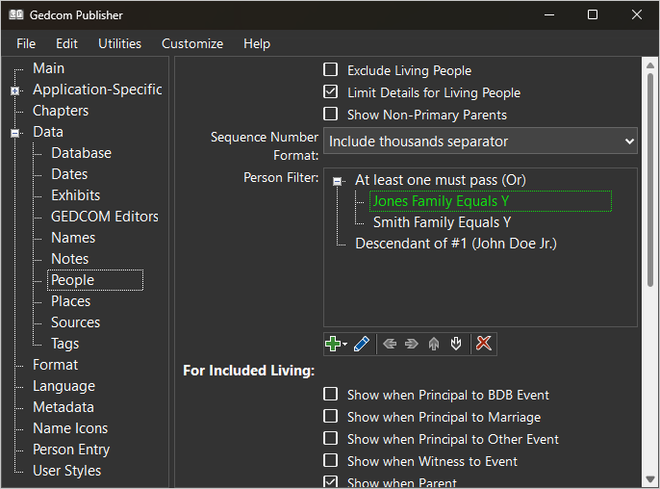Select Application-Specific in the tree
660x489 pixels.
tap(97, 90)
